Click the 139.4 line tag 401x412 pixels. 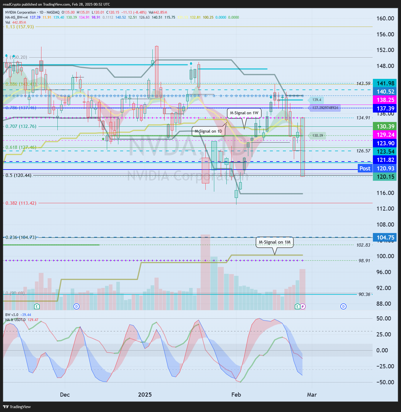coord(316,100)
